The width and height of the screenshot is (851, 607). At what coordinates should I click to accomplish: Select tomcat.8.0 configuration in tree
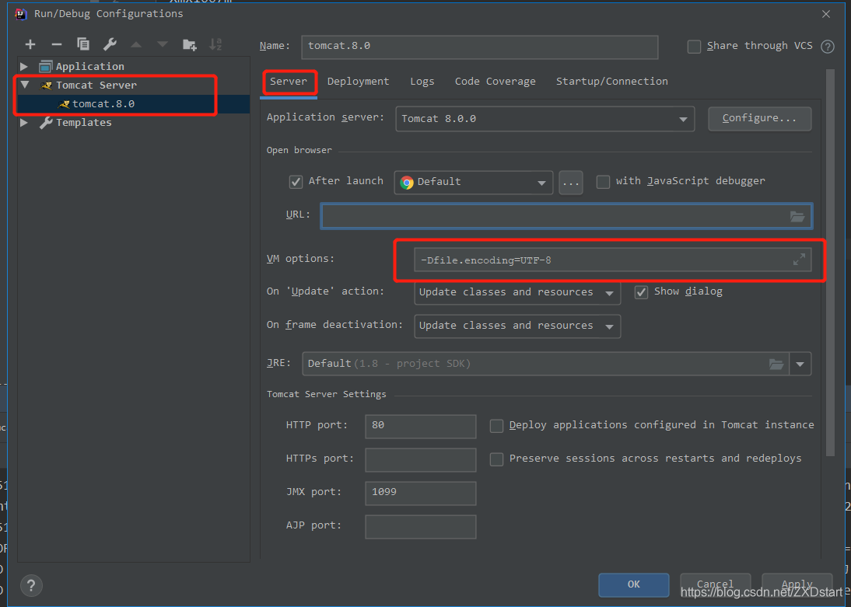[x=134, y=104]
